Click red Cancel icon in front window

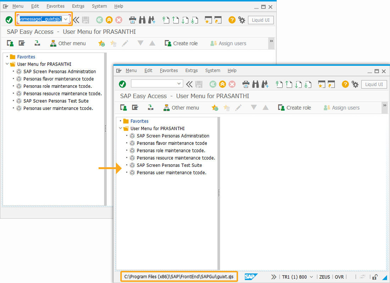point(232,84)
